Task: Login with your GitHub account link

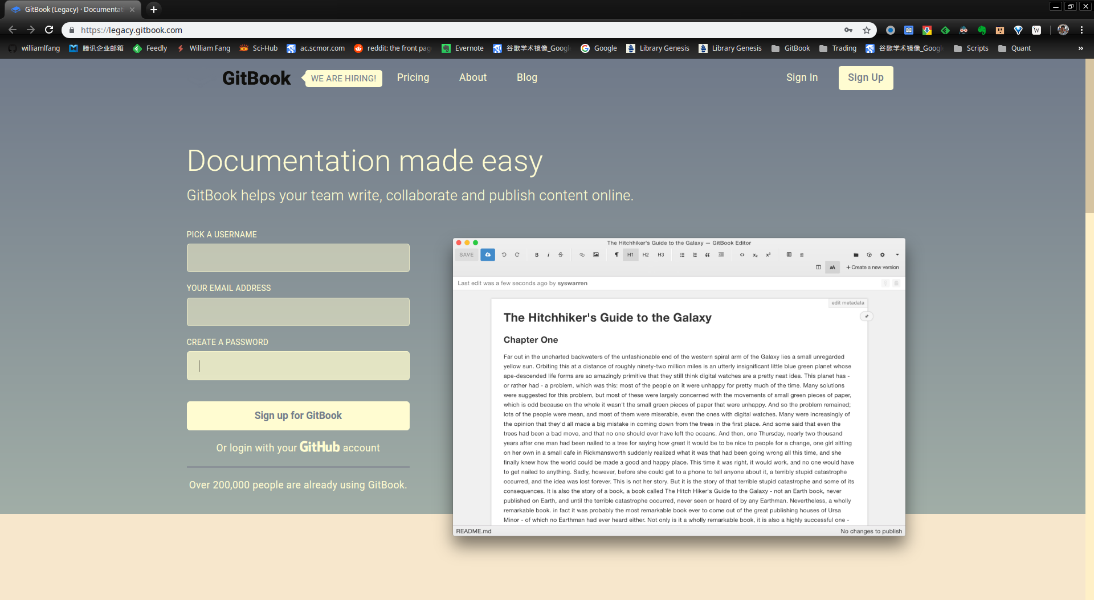Action: pos(298,447)
